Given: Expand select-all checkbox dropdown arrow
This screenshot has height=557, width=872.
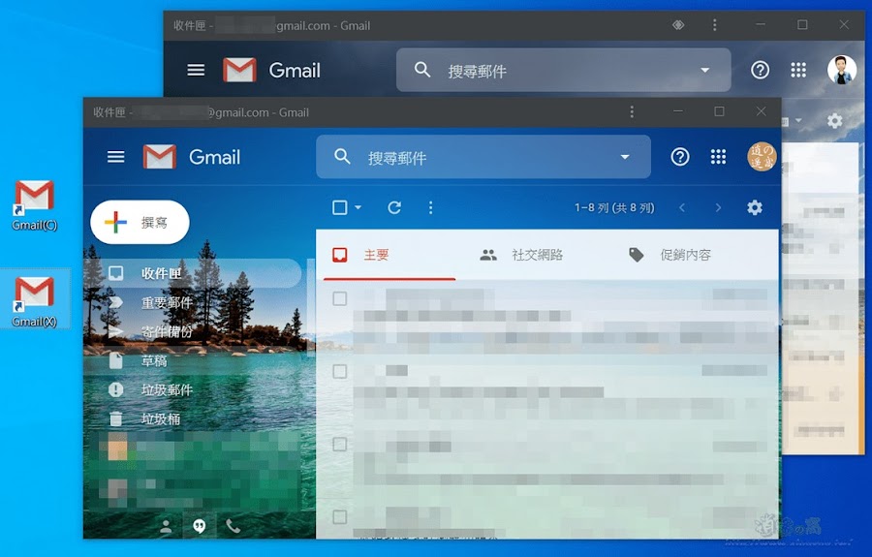Looking at the screenshot, I should [358, 208].
